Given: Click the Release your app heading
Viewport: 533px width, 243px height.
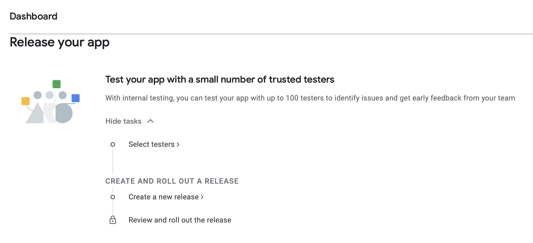Looking at the screenshot, I should (x=60, y=42).
